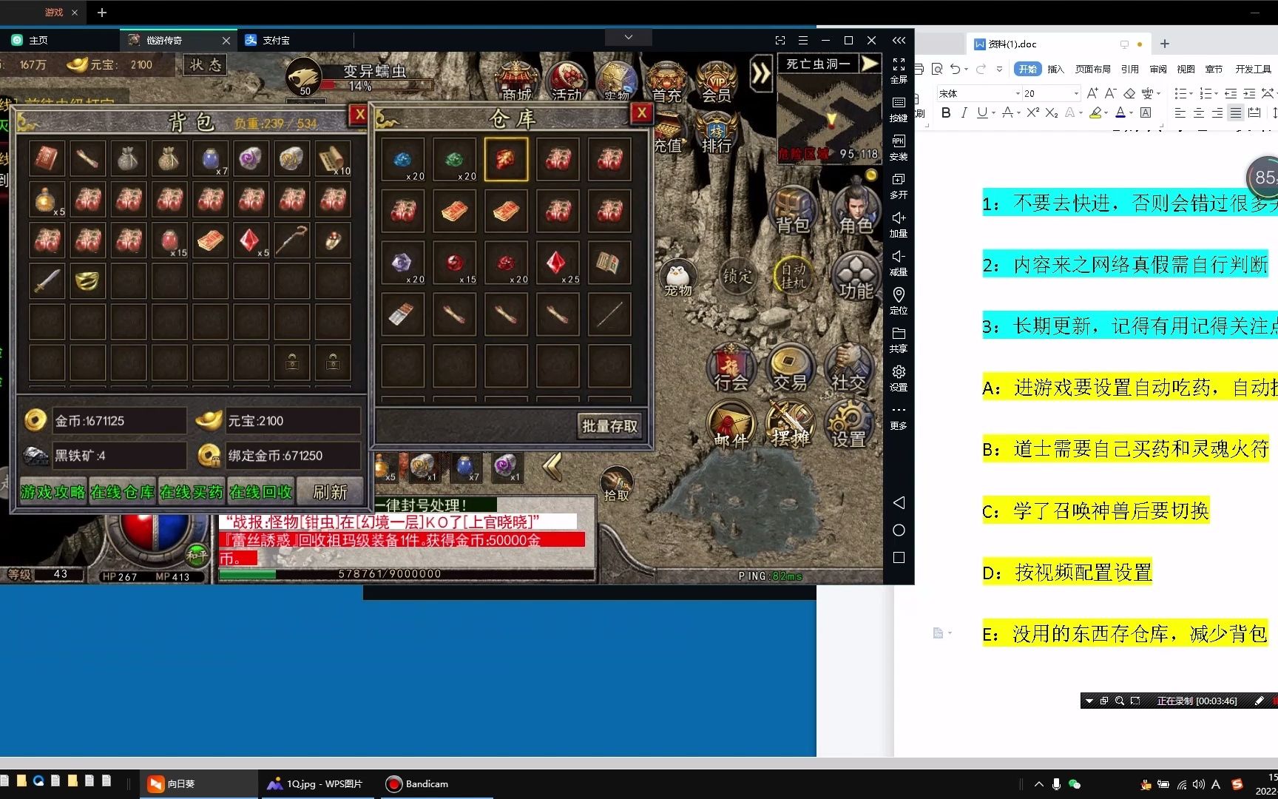Viewport: 1278px width, 799px height.
Task: Click the 批量存取 button in 仓库
Action: (609, 426)
